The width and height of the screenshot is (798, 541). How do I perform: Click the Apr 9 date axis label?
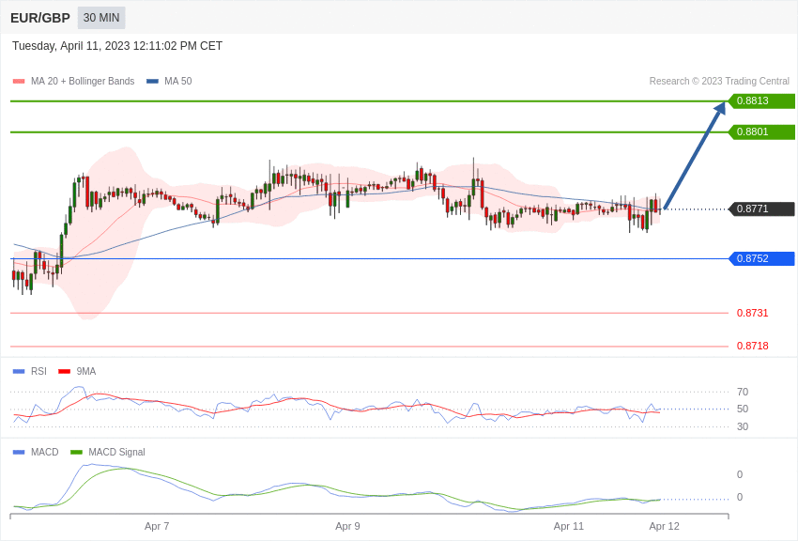pos(347,526)
